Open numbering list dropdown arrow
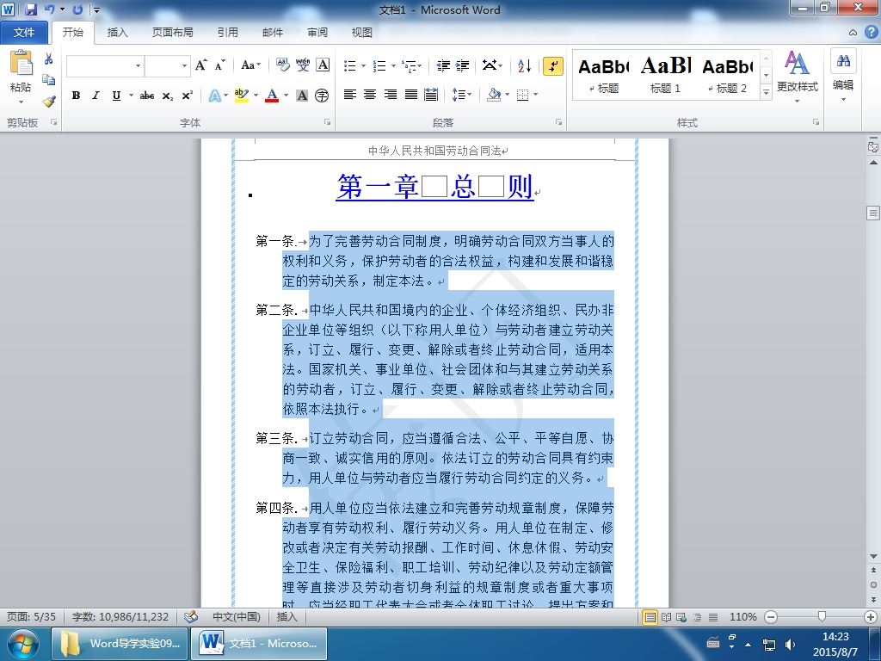The width and height of the screenshot is (881, 661). coord(393,66)
